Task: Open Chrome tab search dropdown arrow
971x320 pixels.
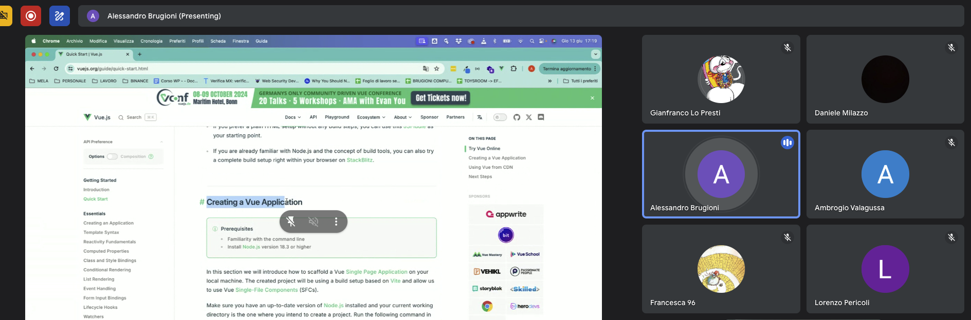Action: [595, 54]
